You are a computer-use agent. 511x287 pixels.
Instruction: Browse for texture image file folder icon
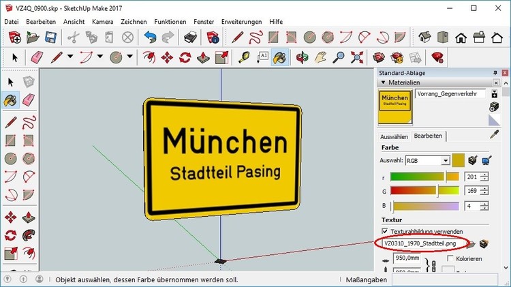(x=471, y=244)
